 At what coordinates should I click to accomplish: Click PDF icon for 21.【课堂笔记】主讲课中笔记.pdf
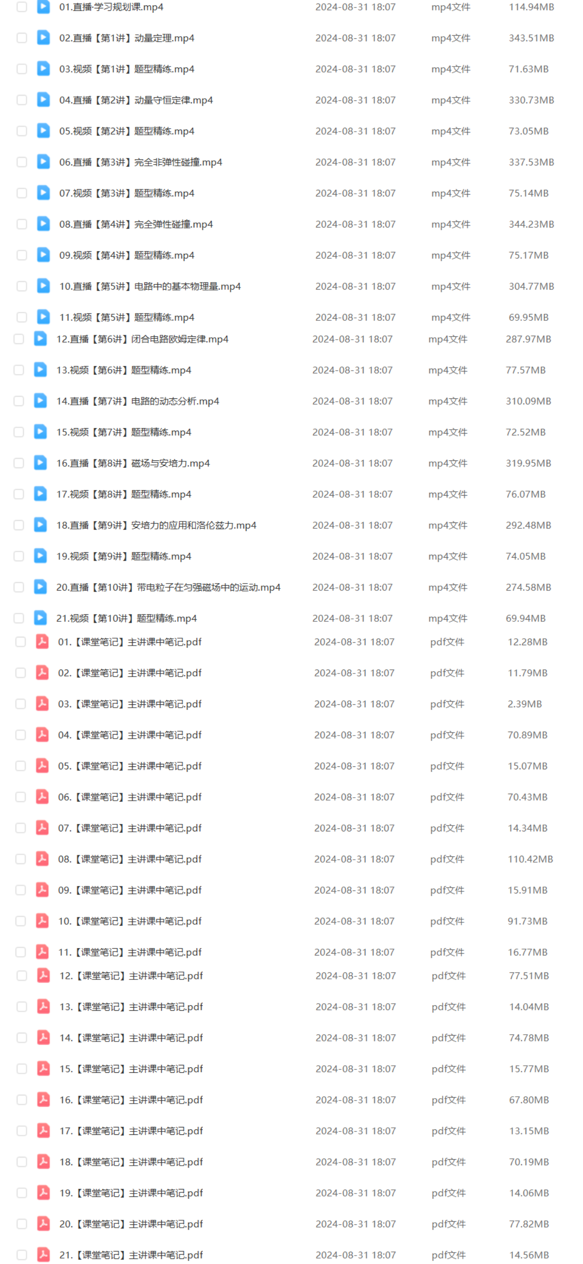point(44,1255)
